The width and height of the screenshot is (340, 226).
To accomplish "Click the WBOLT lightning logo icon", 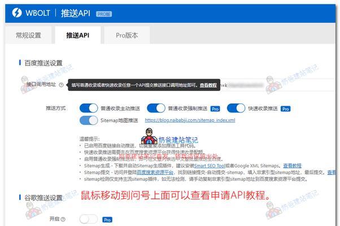I will pos(17,12).
